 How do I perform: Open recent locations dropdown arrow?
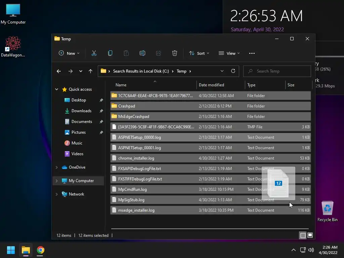point(81,71)
